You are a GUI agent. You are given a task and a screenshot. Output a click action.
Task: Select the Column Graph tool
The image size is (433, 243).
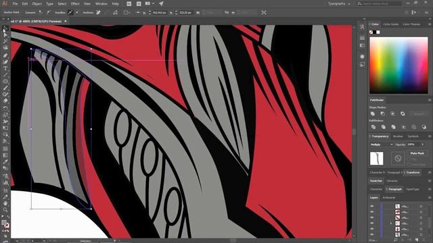pos(5,182)
